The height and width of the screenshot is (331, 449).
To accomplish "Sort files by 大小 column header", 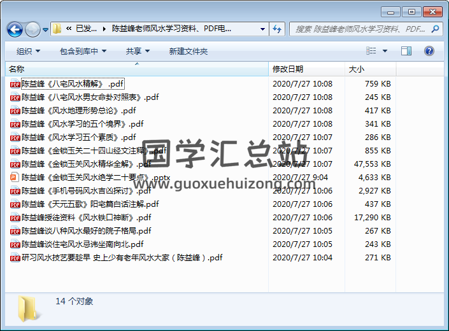I will (x=357, y=69).
